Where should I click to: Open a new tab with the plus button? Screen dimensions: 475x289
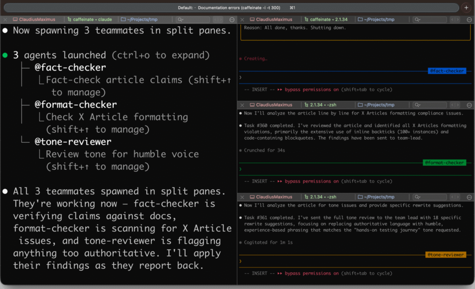pos(466,7)
